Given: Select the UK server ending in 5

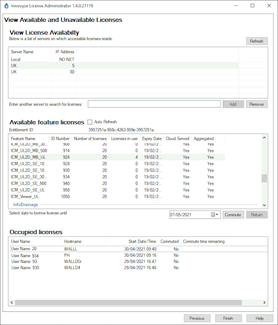Looking at the screenshot, I should pos(124,66).
